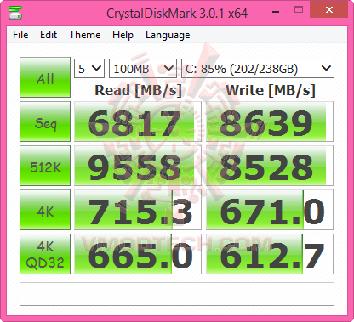The image size is (354, 322).
Task: Start the Seq benchmark test
Action: [x=45, y=121]
